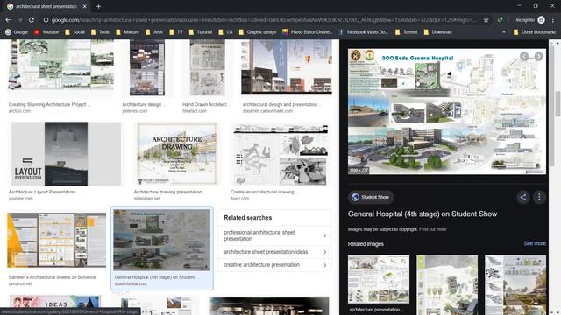This screenshot has width=561, height=315.
Task: Open the Download bookmarks folder
Action: 437,32
